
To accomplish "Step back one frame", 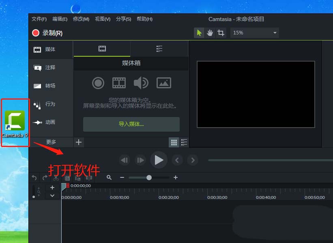I will pos(125,160).
